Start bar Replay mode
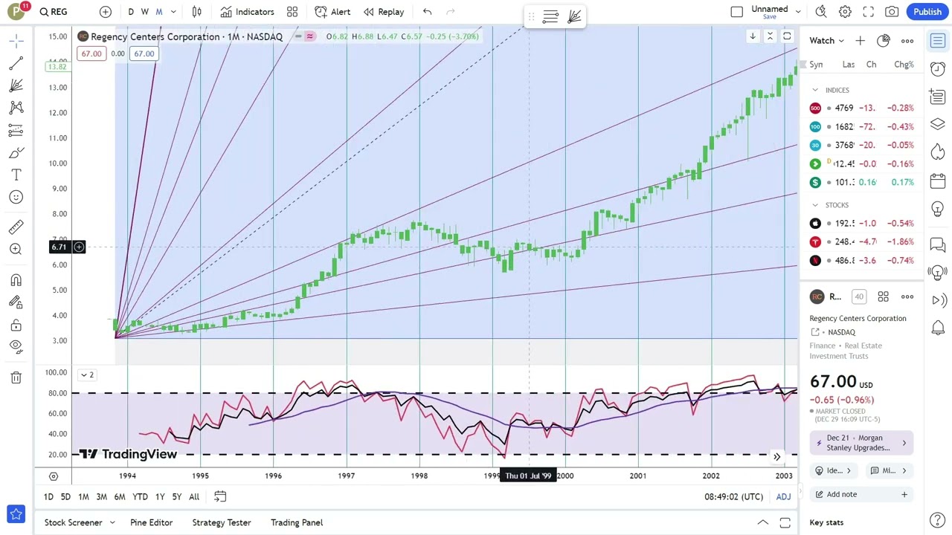The height and width of the screenshot is (535, 952). pos(384,12)
